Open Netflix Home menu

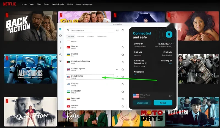click(24, 4)
